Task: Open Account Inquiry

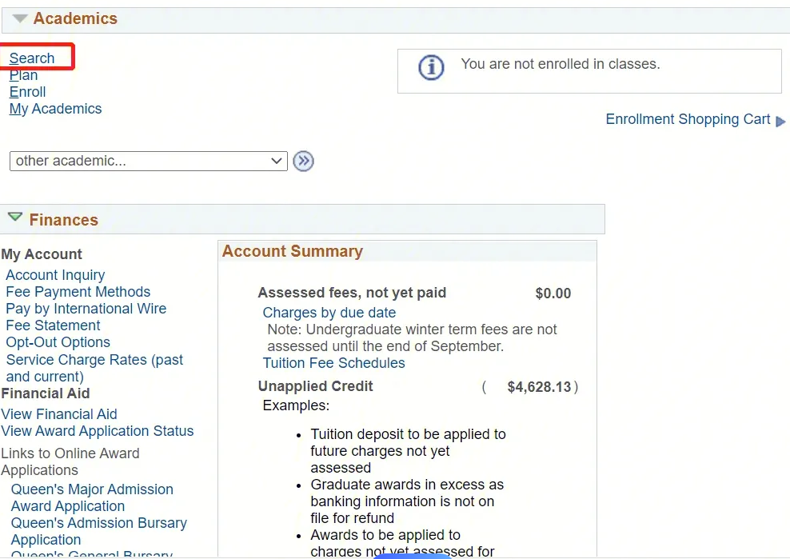Action: 55,275
